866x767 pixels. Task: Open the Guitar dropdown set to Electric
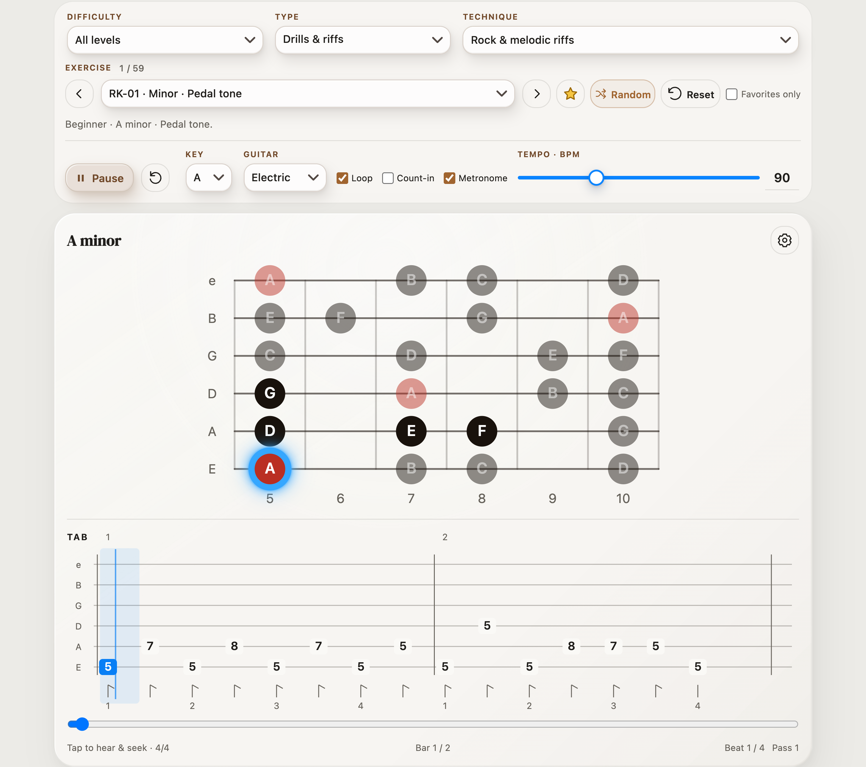[285, 178]
